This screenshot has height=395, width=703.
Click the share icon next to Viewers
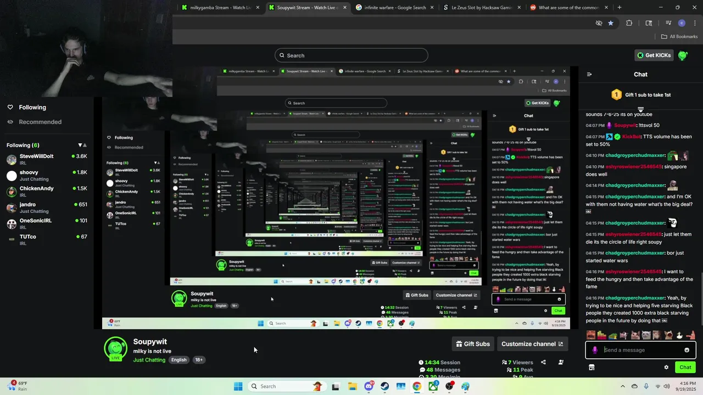[543, 362]
